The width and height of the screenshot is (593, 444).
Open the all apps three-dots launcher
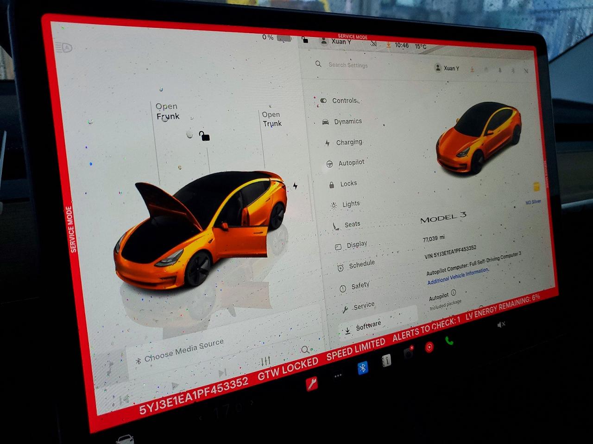coord(338,376)
